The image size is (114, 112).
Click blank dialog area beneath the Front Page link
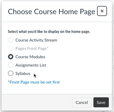(x=57, y=89)
